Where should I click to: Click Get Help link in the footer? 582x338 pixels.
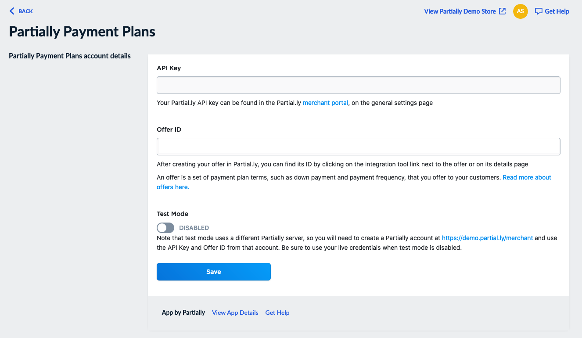[277, 313]
